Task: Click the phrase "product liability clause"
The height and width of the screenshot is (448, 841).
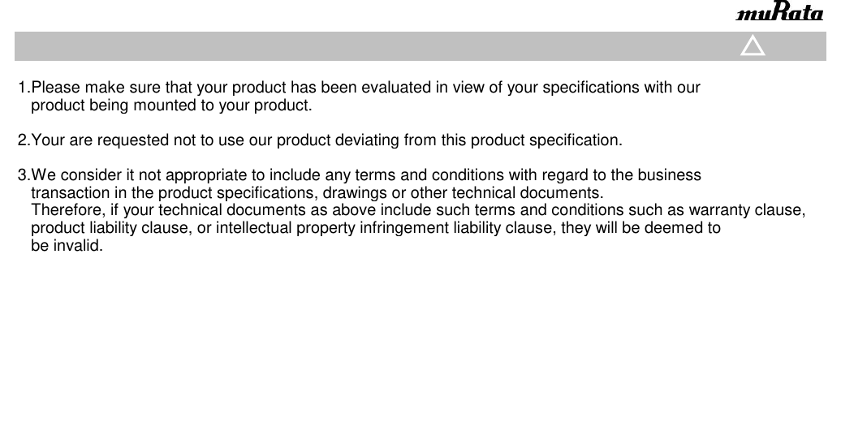Action: [109, 228]
